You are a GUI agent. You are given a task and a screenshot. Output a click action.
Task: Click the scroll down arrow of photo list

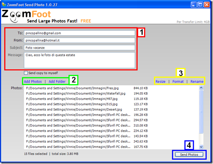[201, 147]
